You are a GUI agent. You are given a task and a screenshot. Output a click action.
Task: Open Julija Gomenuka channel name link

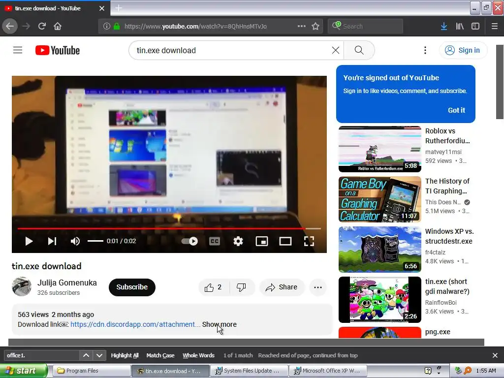(x=67, y=283)
